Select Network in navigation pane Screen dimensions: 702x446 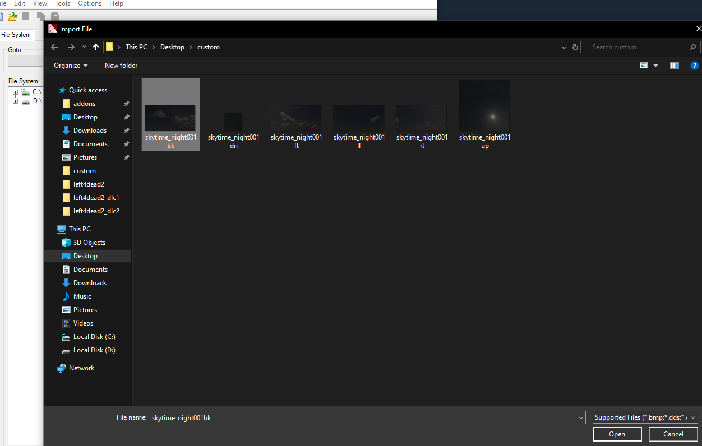(81, 368)
